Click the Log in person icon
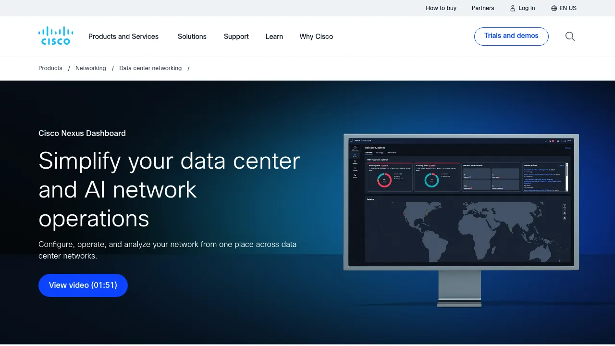615x346 pixels. (x=512, y=8)
